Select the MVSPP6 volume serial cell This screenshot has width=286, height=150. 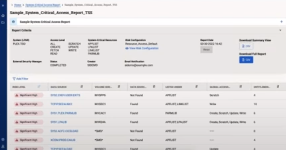[100, 95]
